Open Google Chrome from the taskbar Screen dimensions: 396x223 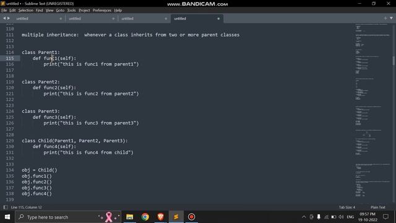coord(145,217)
